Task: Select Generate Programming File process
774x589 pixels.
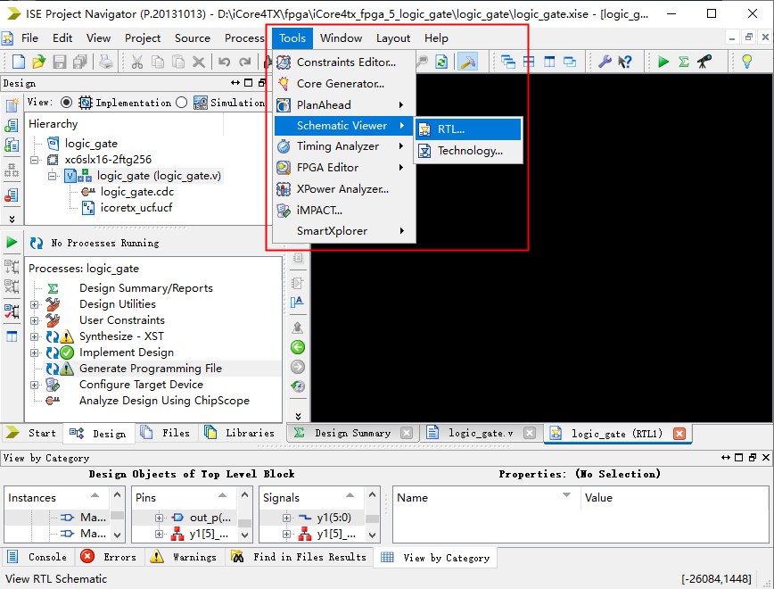Action: tap(150, 369)
